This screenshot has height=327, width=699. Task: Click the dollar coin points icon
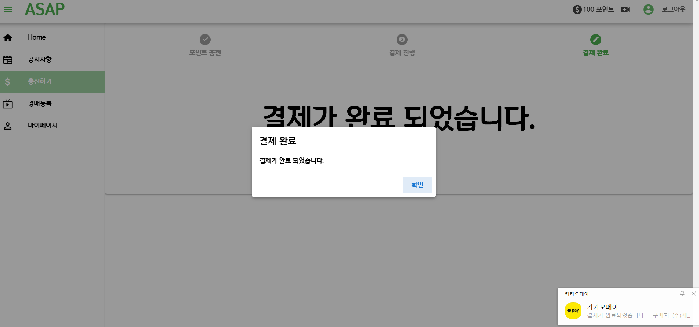coord(577,10)
